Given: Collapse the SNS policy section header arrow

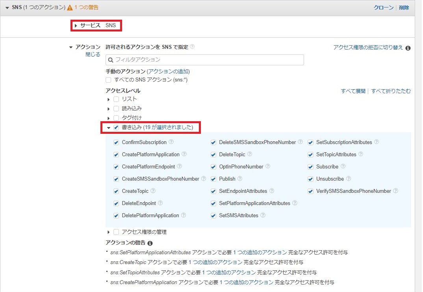Looking at the screenshot, I should coord(7,8).
